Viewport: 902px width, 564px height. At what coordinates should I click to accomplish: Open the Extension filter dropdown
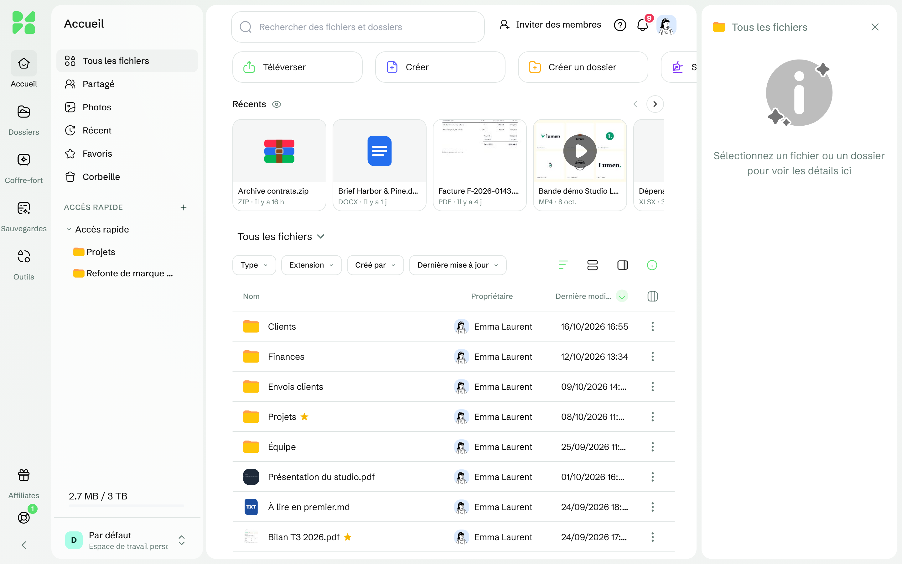[311, 265]
